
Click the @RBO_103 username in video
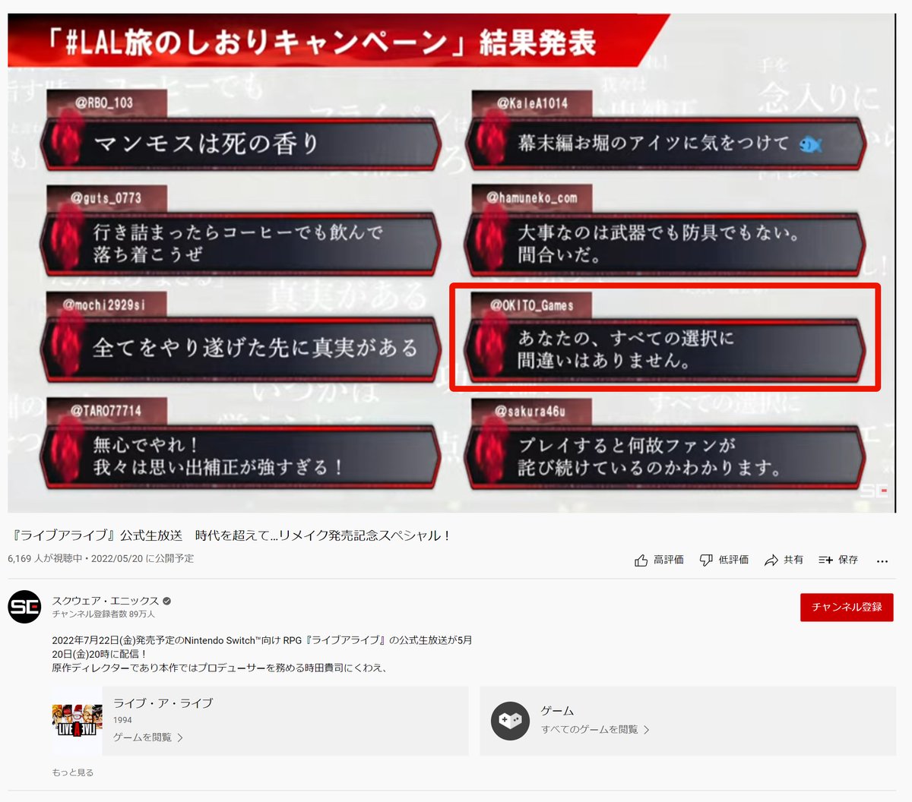[x=105, y=103]
